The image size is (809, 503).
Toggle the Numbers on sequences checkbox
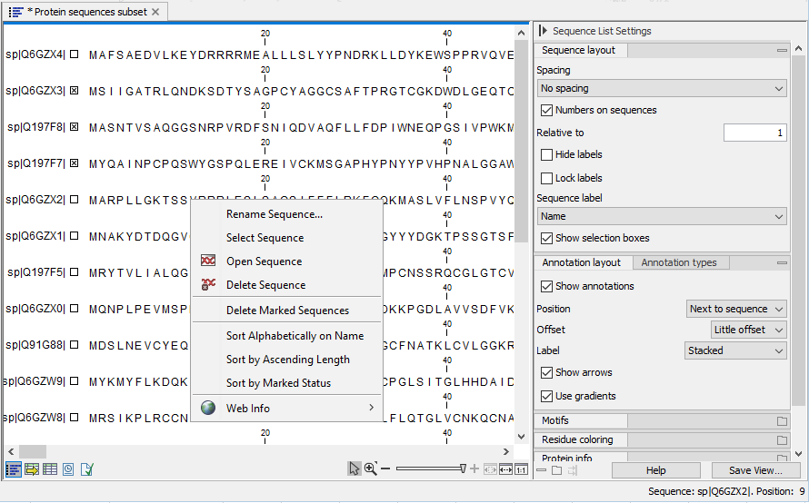click(x=546, y=111)
